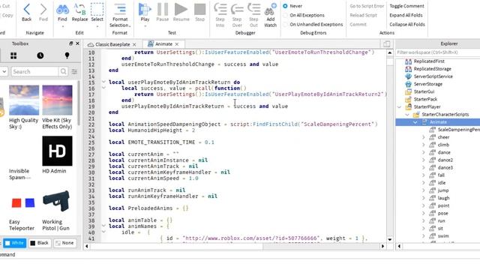
Task: Pause the running test
Action: pyautogui.click(x=163, y=13)
